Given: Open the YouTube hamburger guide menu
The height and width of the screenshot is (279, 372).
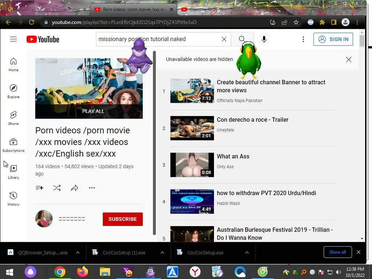Looking at the screenshot, I should [x=13, y=39].
